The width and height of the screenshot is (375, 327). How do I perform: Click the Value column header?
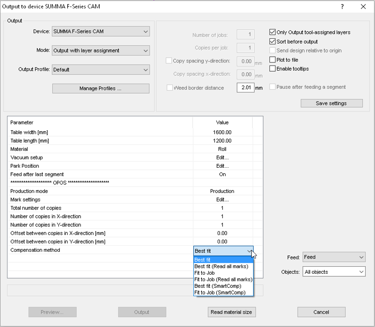[x=222, y=122]
